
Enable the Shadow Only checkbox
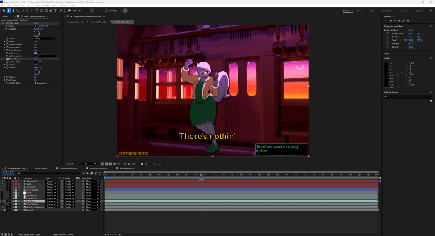click(x=35, y=83)
